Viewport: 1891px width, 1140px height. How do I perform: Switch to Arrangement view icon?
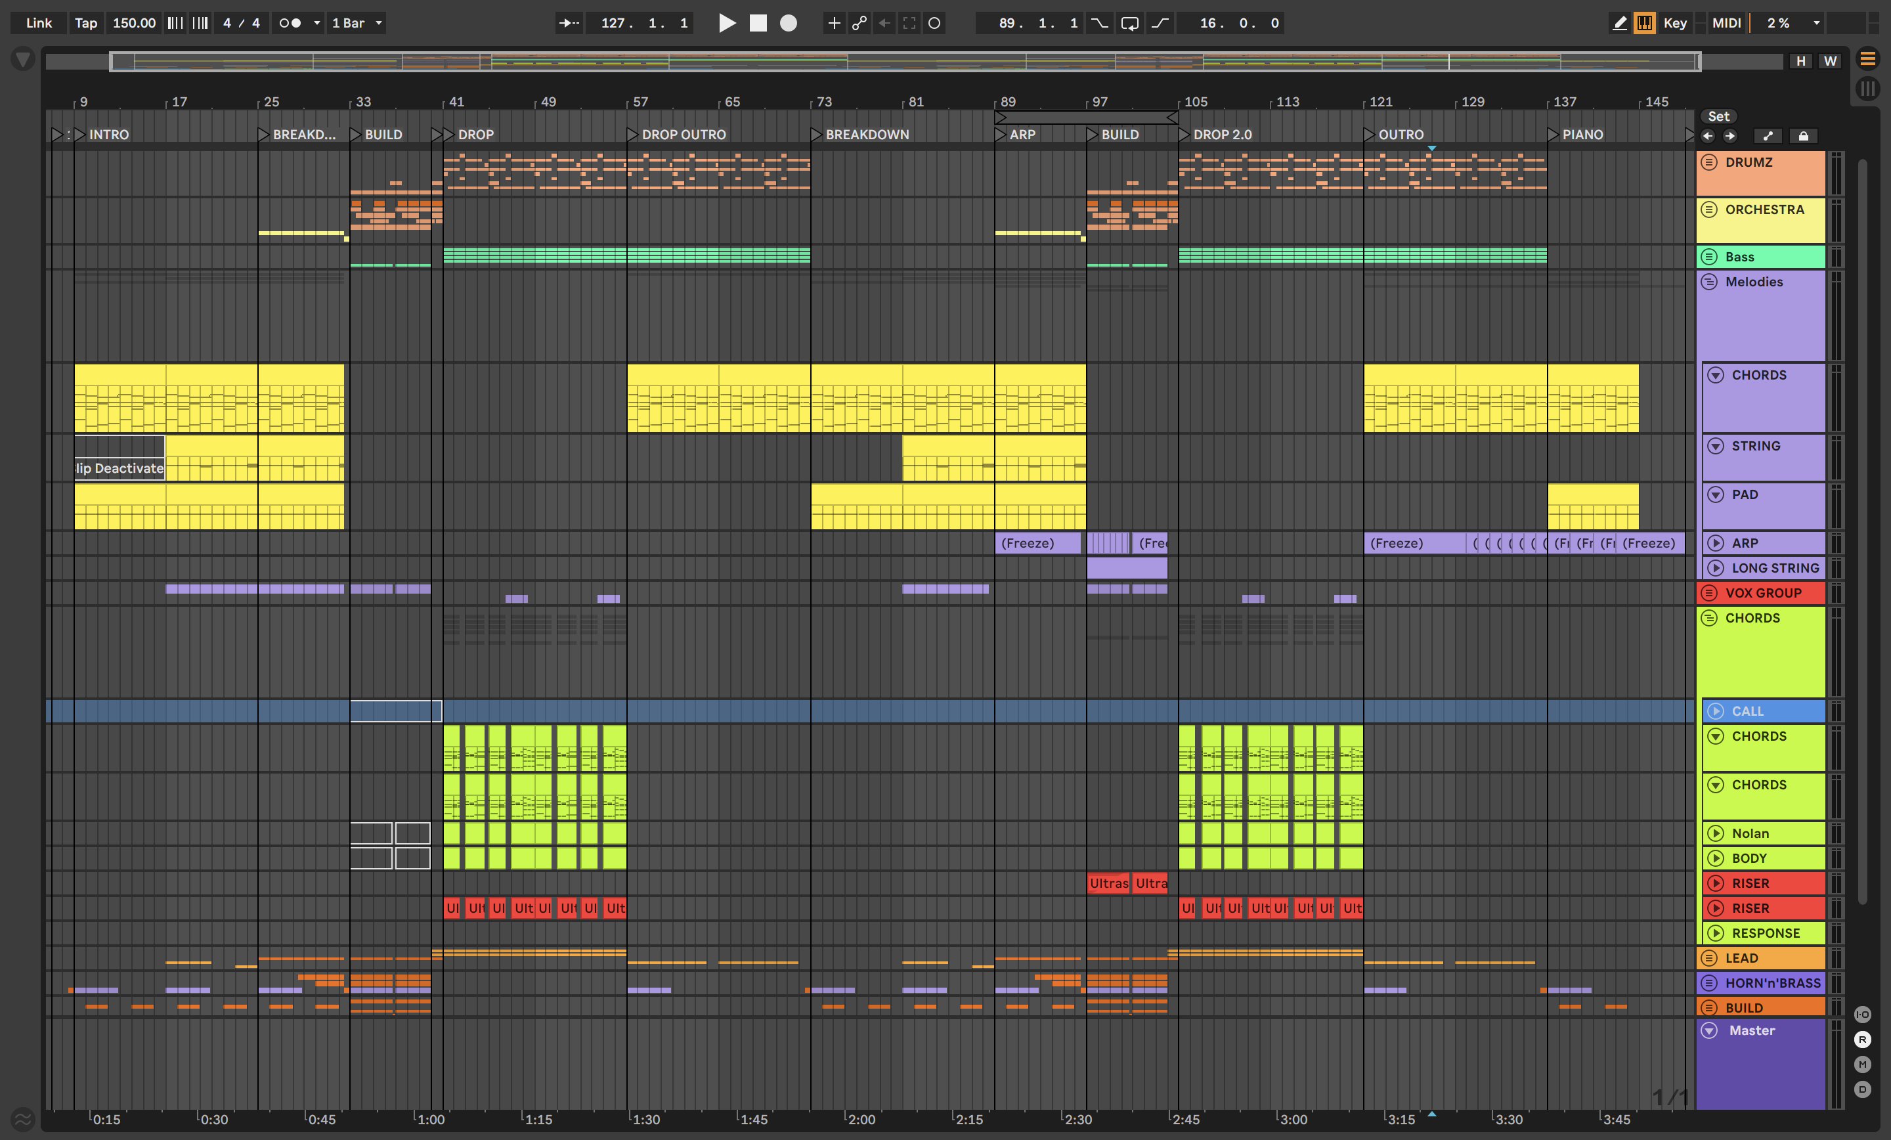point(1867,58)
